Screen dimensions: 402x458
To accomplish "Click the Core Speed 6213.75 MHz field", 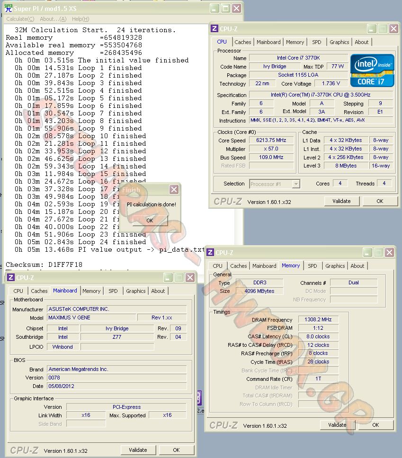I will coord(271,140).
